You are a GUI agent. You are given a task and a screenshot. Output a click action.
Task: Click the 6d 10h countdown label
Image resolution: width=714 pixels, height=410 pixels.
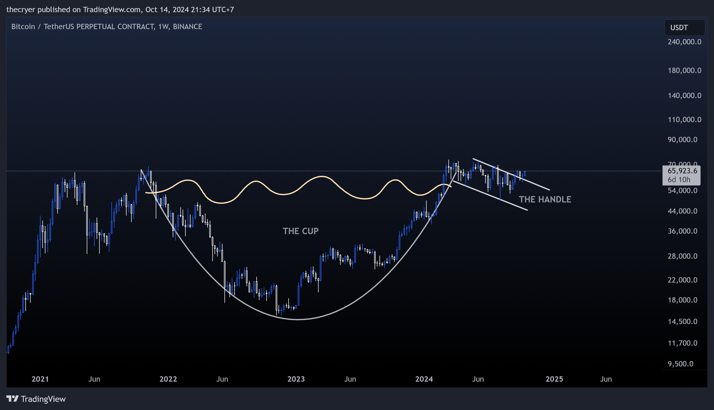(x=679, y=180)
